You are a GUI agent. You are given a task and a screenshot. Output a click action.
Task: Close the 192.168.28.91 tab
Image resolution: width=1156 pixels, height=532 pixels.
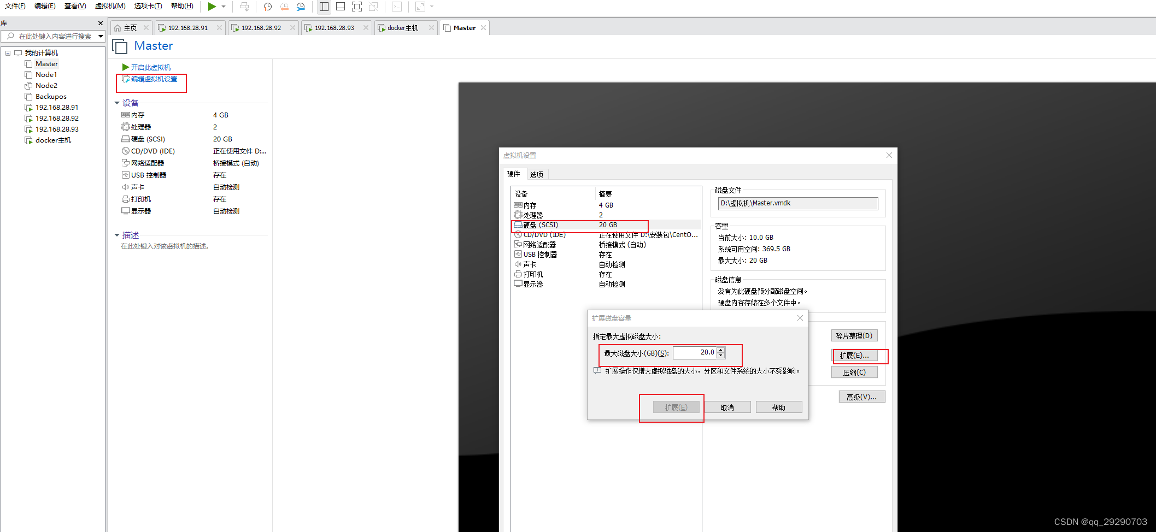tap(220, 28)
